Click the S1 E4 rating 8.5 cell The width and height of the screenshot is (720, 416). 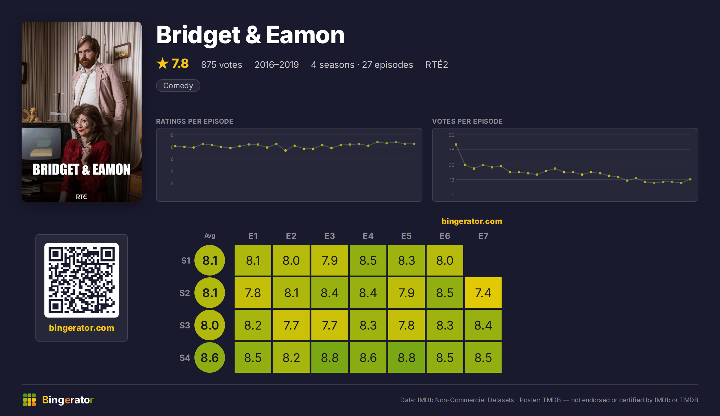(368, 260)
